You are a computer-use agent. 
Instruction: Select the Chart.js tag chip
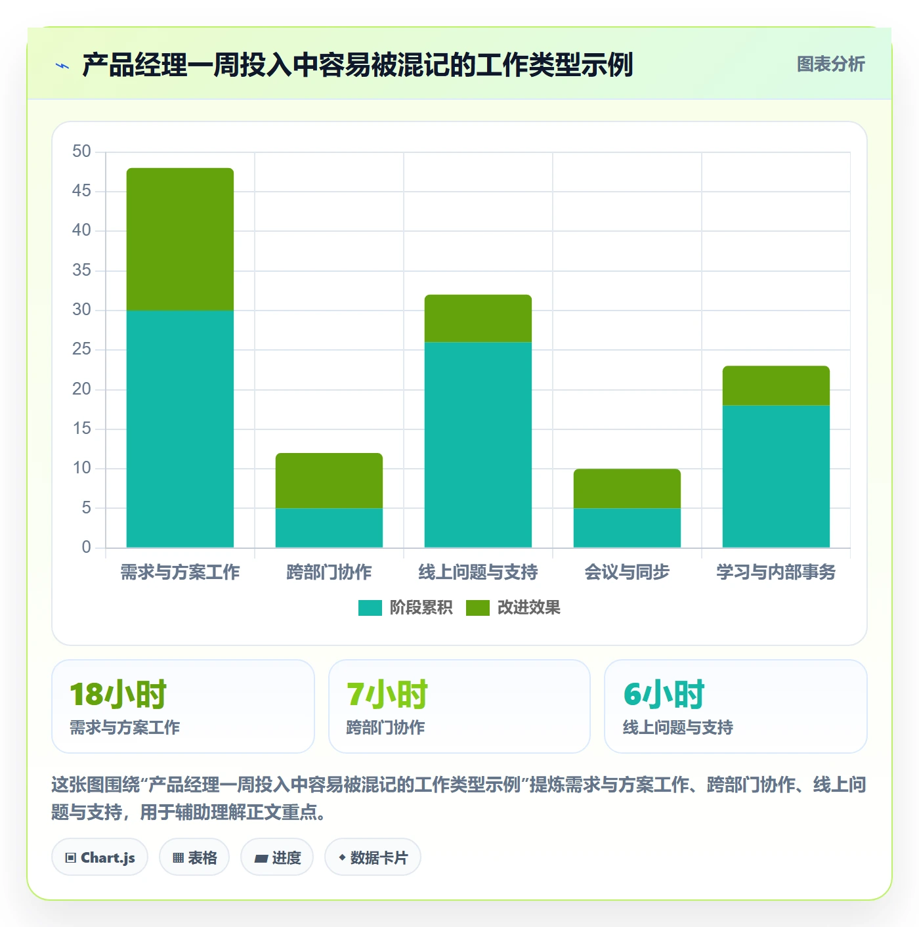[100, 857]
